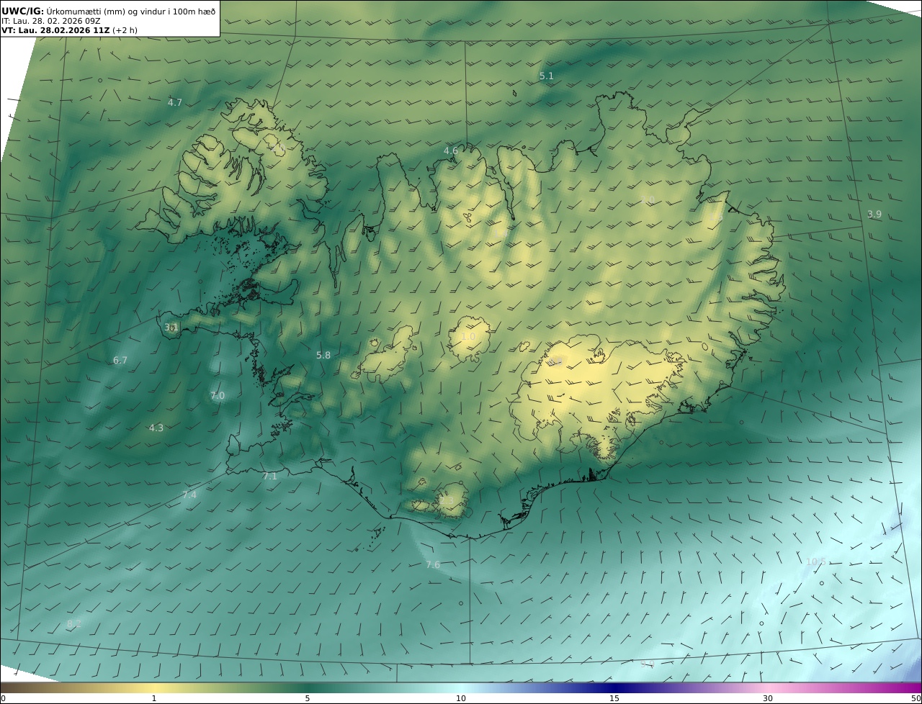Click the IT initialization time line
This screenshot has height=704, width=922.
[50, 21]
